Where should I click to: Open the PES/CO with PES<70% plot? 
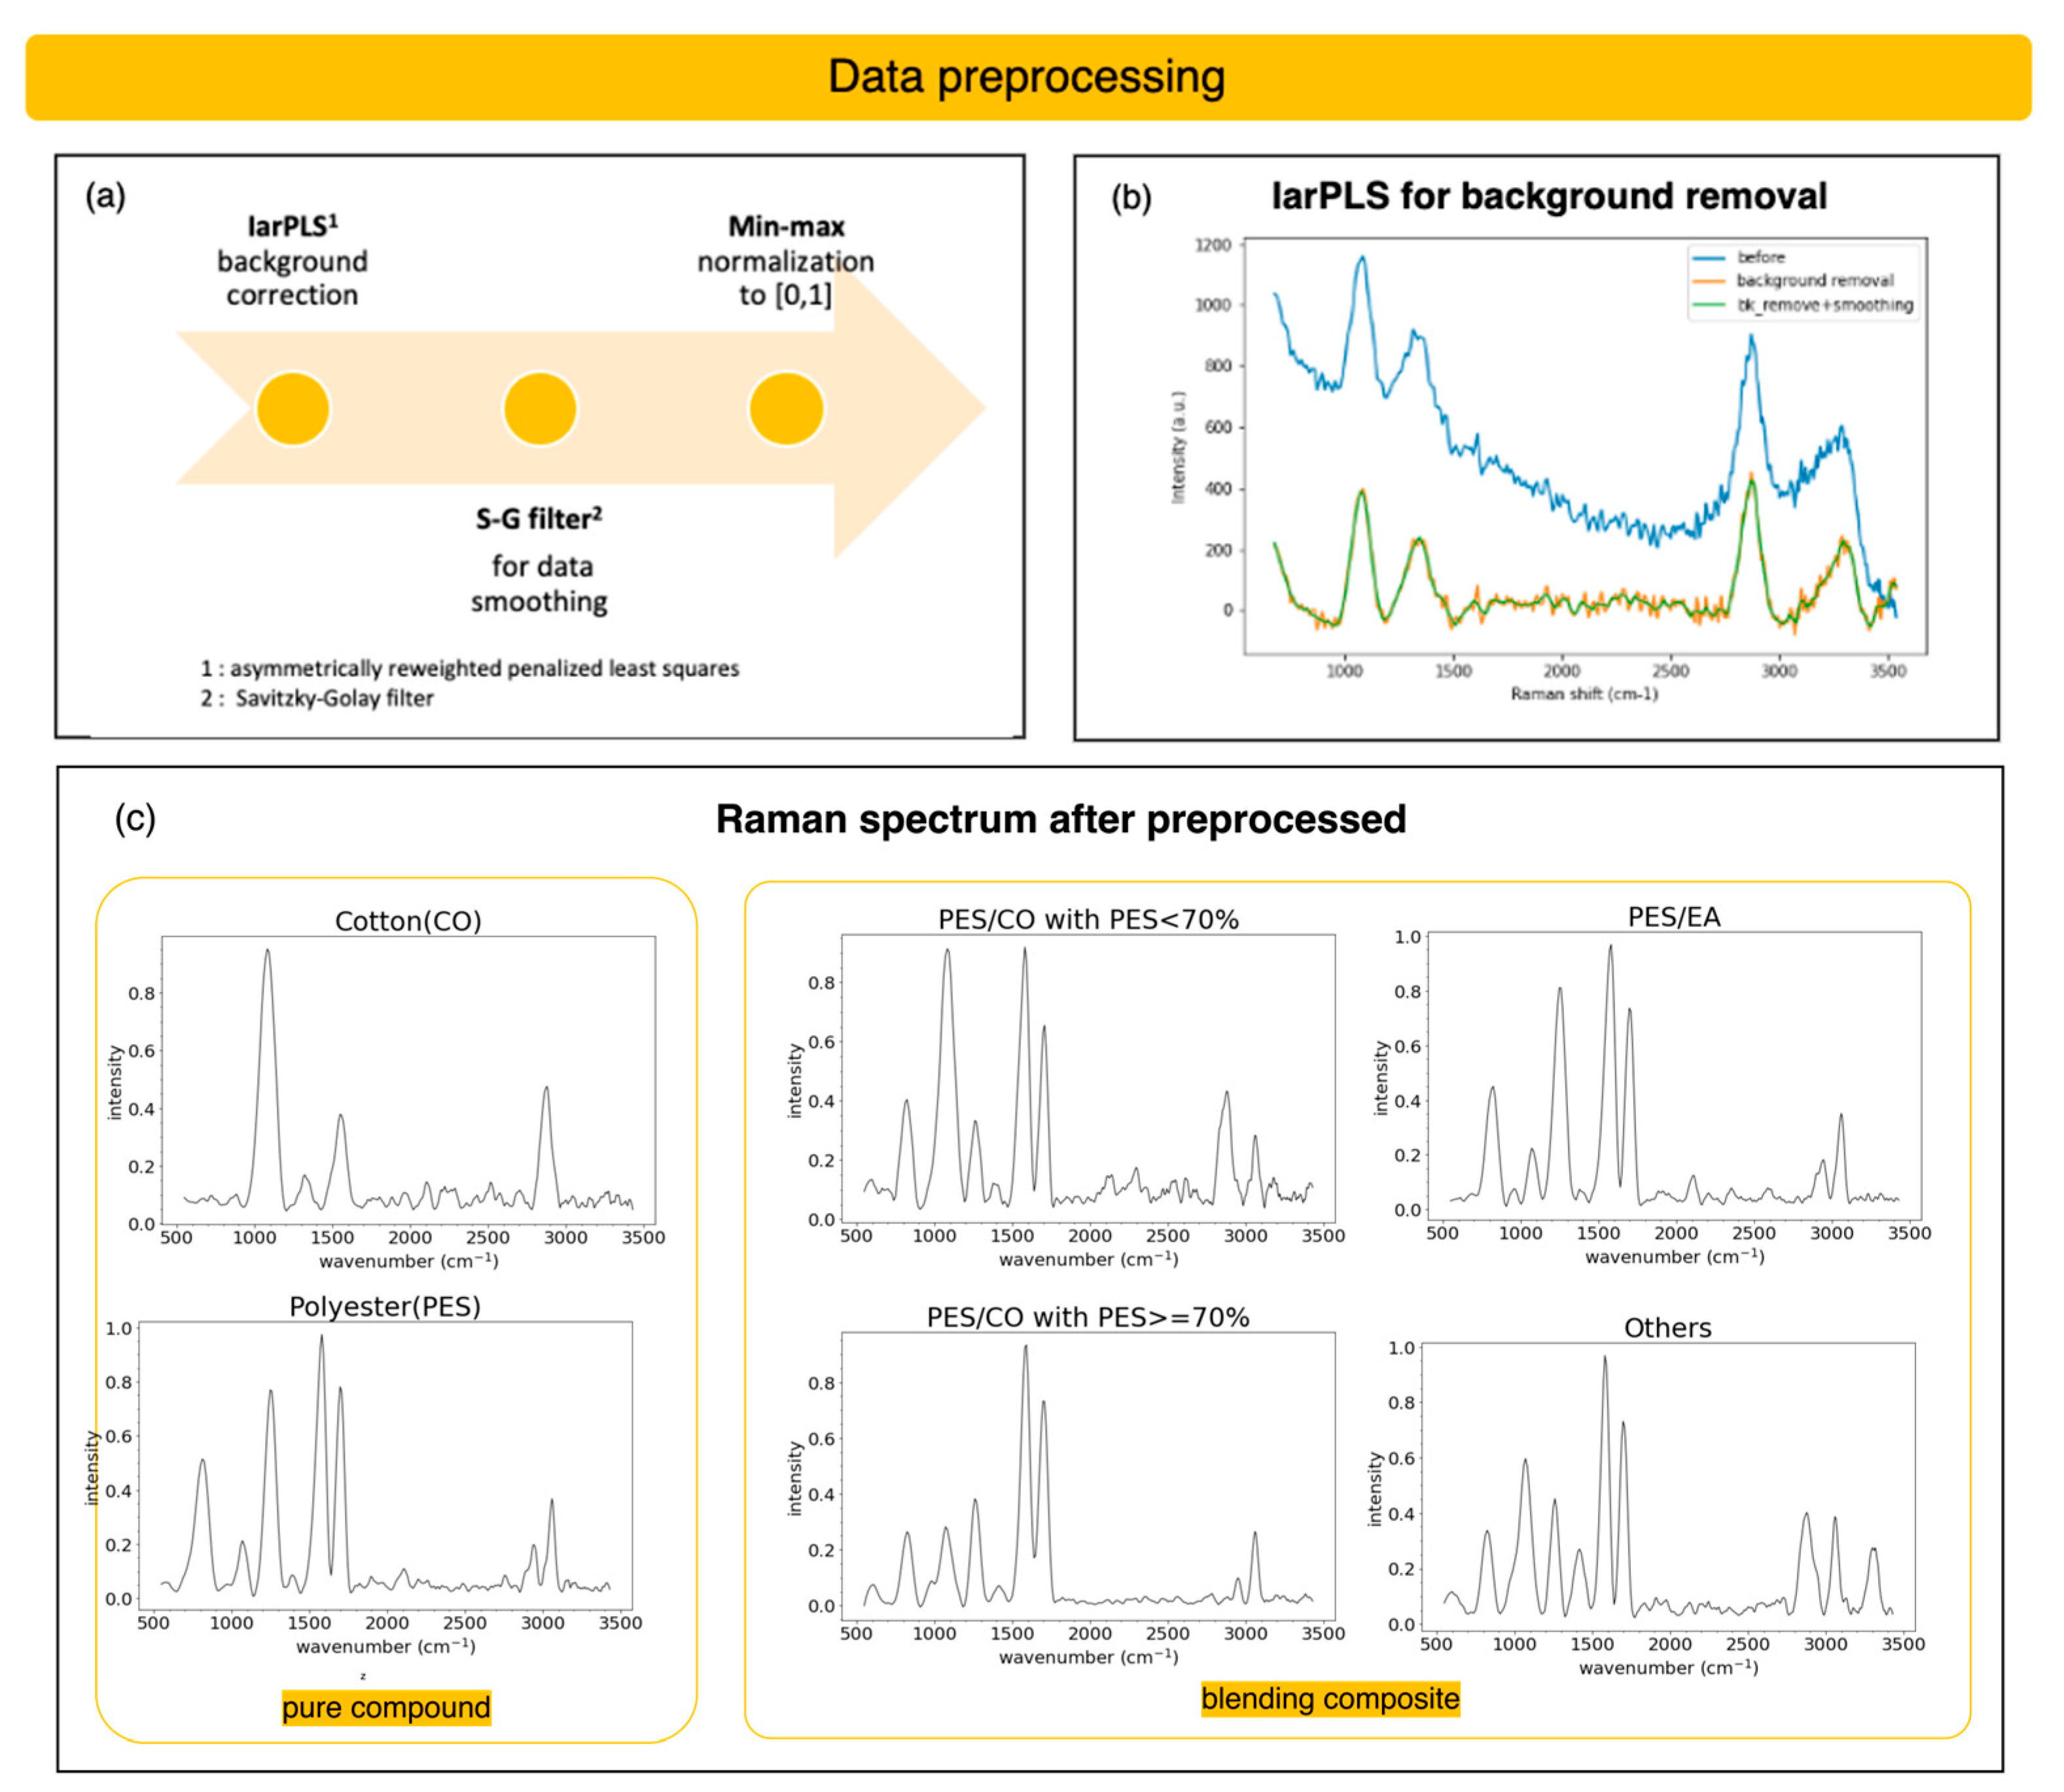1088,1078
